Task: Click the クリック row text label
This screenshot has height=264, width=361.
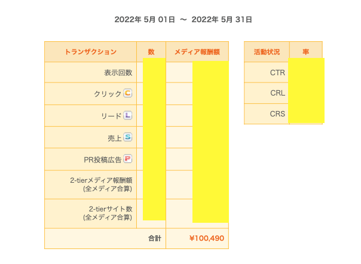Action: pyautogui.click(x=108, y=94)
